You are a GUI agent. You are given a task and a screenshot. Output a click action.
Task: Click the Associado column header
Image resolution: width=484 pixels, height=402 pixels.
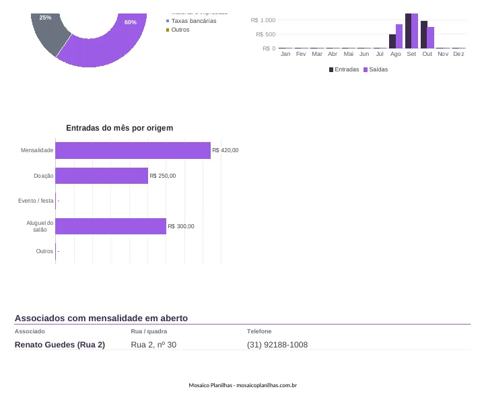[x=30, y=331]
